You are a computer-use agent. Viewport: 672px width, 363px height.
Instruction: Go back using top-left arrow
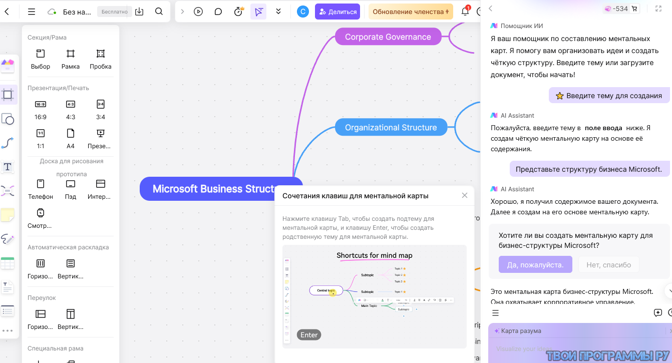tap(7, 12)
